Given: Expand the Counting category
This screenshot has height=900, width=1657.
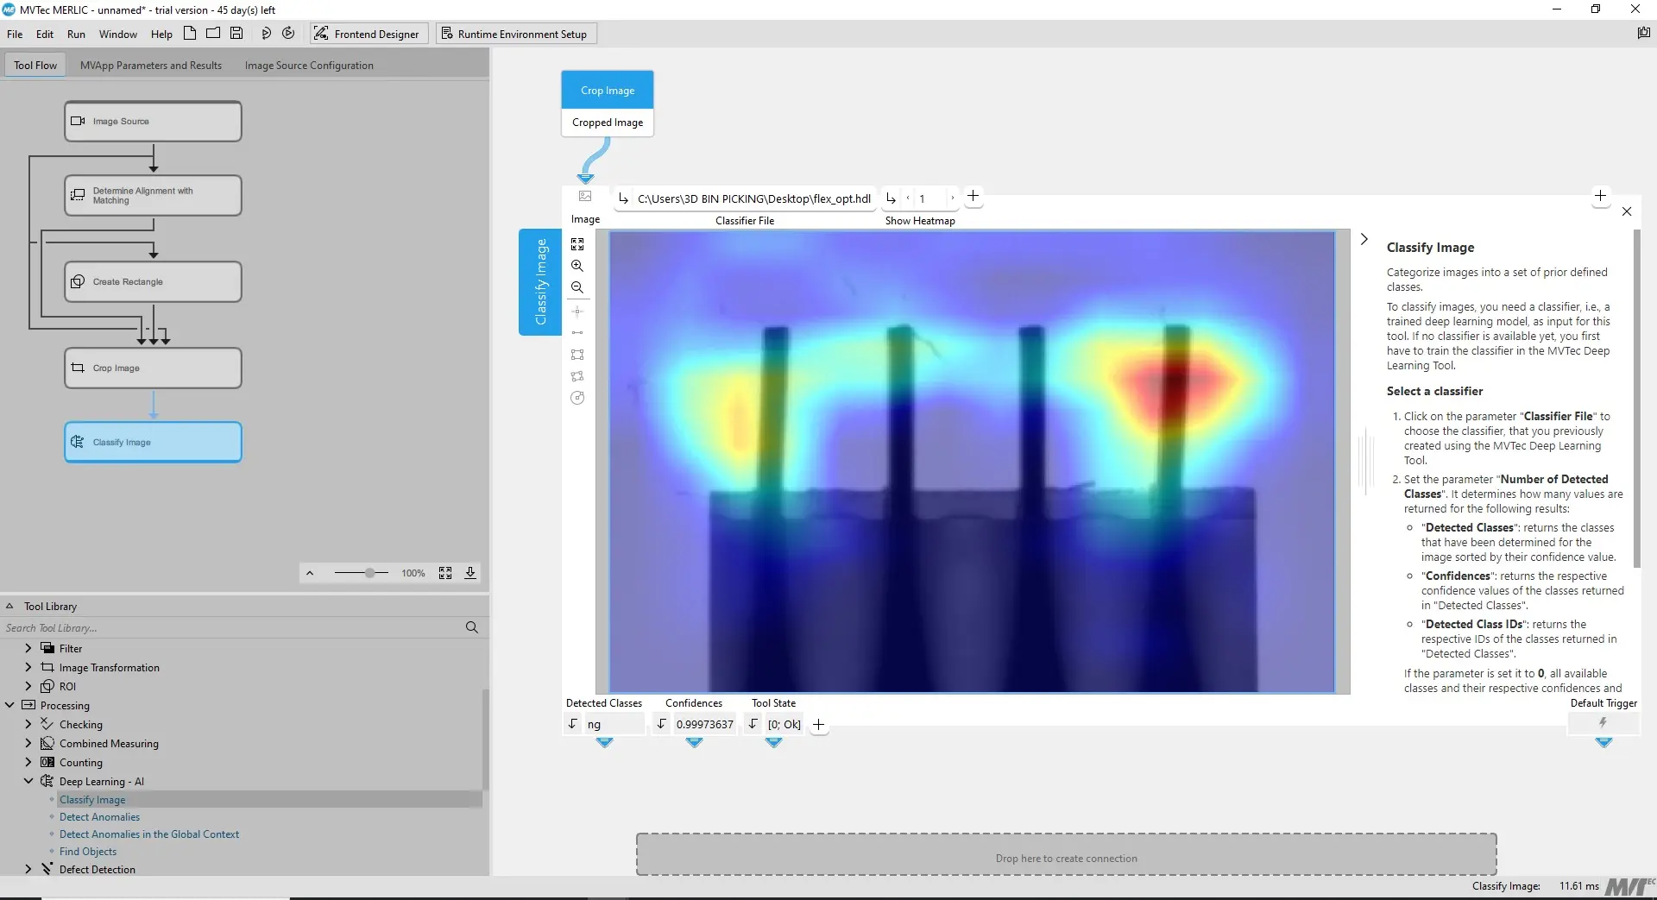Looking at the screenshot, I should tap(28, 762).
